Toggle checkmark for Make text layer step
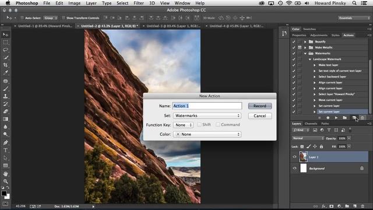The height and width of the screenshot is (210, 373). [x=294, y=65]
